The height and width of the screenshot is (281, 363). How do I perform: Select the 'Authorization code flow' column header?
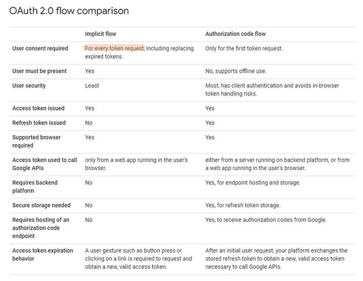[235, 34]
